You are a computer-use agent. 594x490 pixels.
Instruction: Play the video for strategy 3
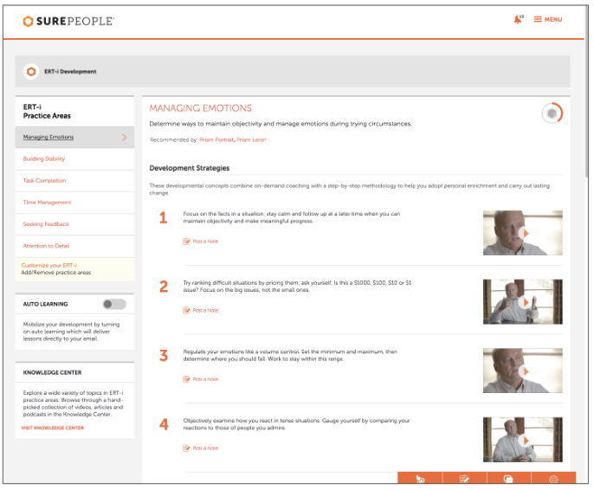click(523, 371)
